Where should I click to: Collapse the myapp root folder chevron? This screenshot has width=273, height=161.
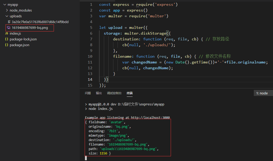(5, 5)
